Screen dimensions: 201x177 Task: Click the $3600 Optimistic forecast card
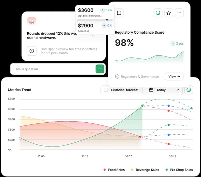click(x=95, y=12)
